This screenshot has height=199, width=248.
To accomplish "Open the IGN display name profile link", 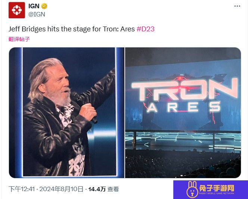I will (34, 6).
